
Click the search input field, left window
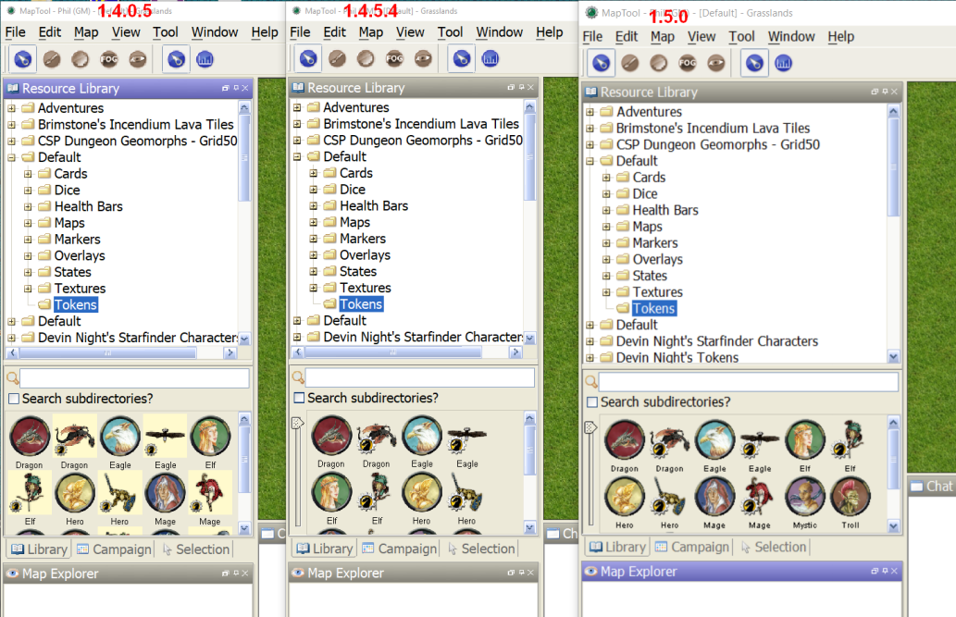pyautogui.click(x=135, y=378)
